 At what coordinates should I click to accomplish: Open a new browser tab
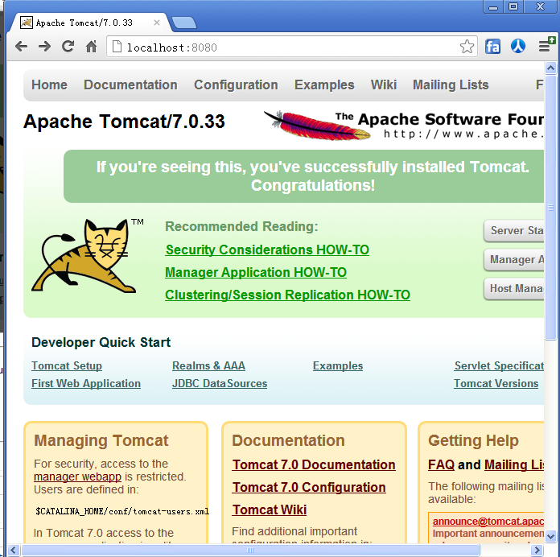pyautogui.click(x=184, y=23)
